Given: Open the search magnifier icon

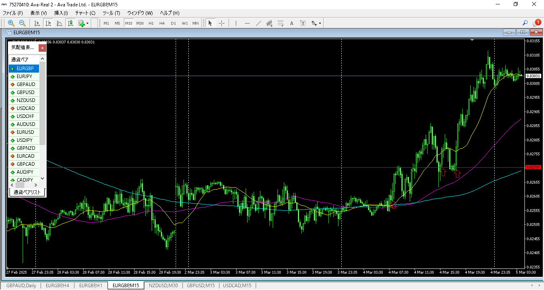Looking at the screenshot, I should [525, 23].
